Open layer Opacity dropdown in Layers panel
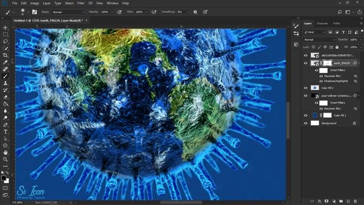This screenshot has width=364, height=205. (x=361, y=40)
